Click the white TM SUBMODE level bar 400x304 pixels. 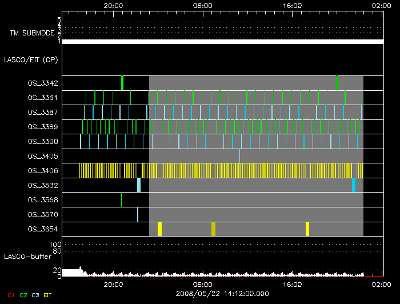222,42
